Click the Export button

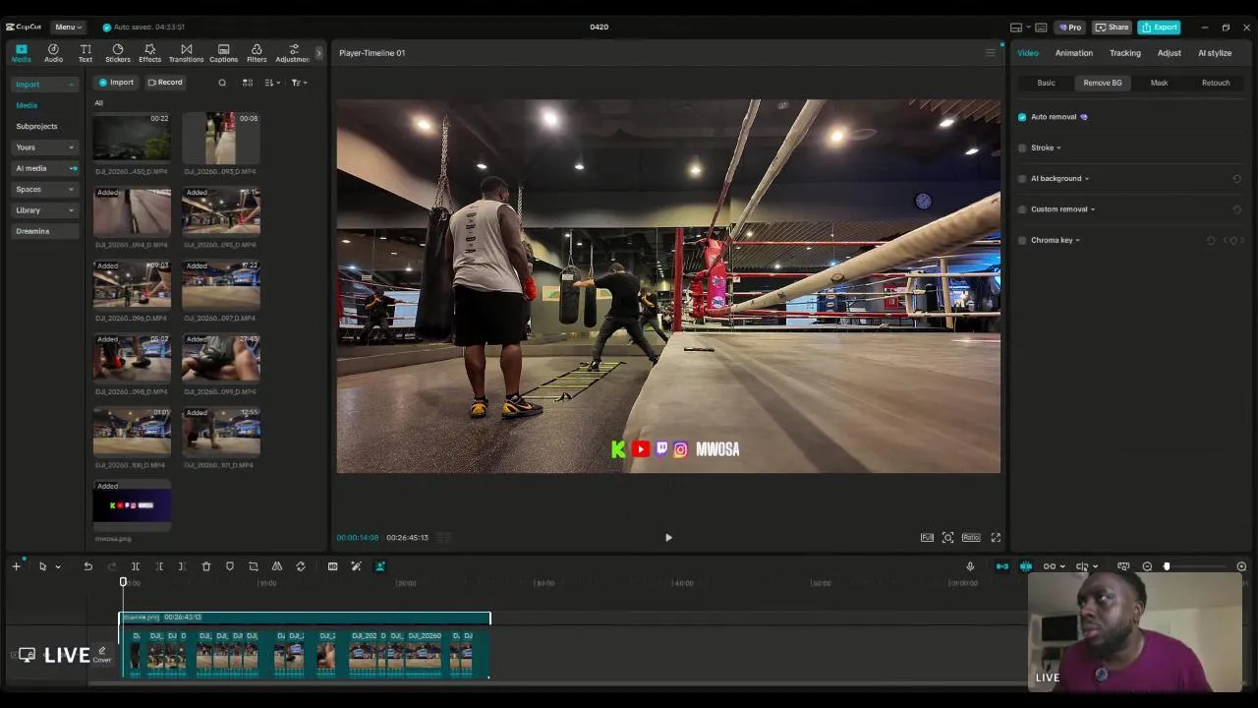point(1159,27)
